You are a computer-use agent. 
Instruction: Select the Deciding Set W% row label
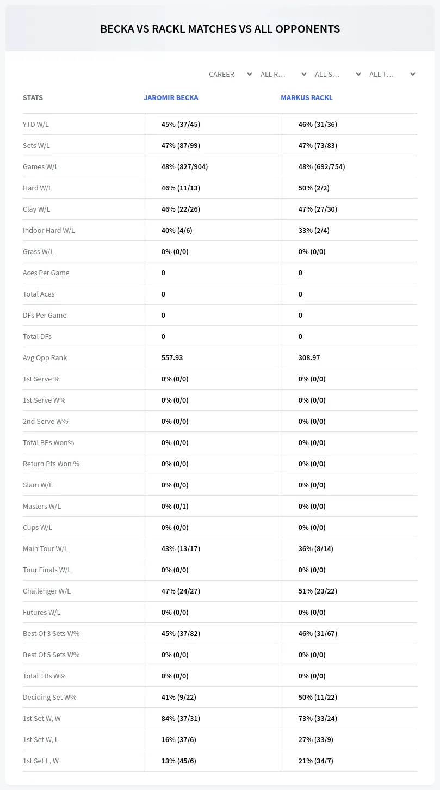[x=49, y=697]
